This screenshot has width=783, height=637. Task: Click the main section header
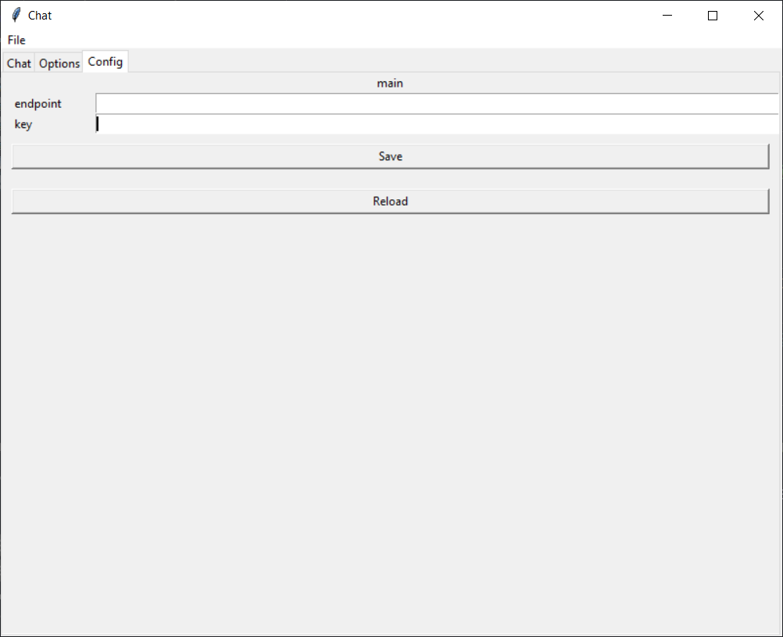tap(390, 83)
